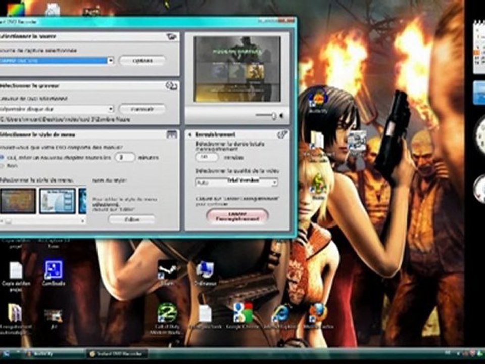485x364 pixels.
Task: Click the sidebar picture slideshow gadget
Action: [479, 92]
